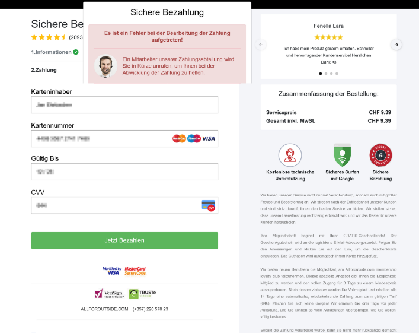Select the Gültig Bis expiry field
Image resolution: width=419 pixels, height=333 pixels.
124,172
